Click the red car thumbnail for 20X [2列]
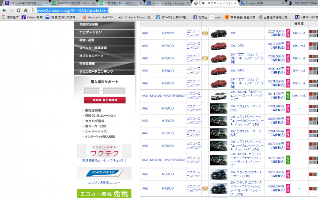This screenshot has height=198, width=318. coord(219,46)
